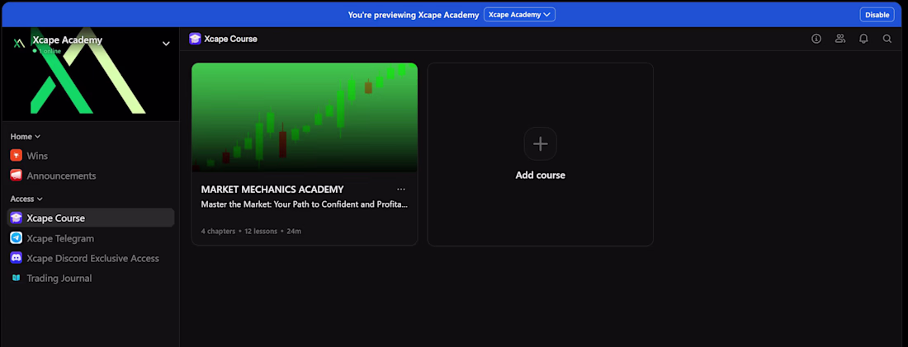
Task: Click the Market Mechanics course thumbnail
Action: click(x=305, y=117)
